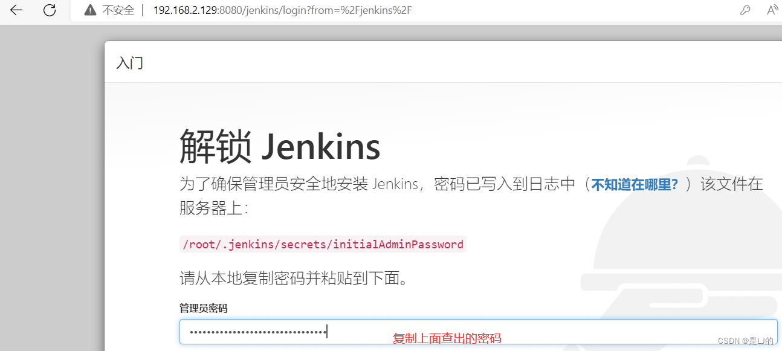Open the saved password key icon

(745, 10)
